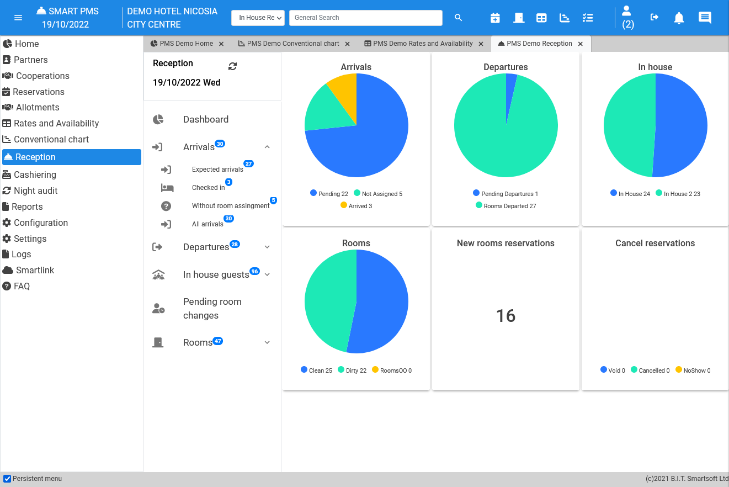Close the PMS Demo Reception tab
729x487 pixels.
[581, 44]
